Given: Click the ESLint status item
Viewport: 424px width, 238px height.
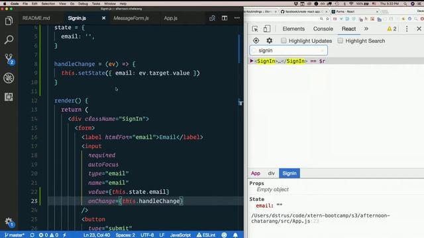Looking at the screenshot, I should coord(206,235).
